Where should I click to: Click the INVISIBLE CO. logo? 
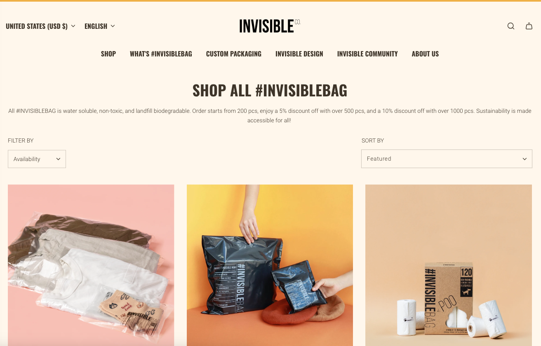[270, 26]
